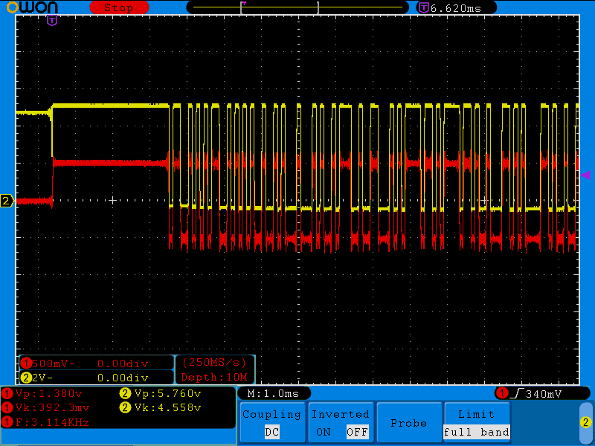Open the Coupling DC menu
Screen dimensions: 595x446
point(271,423)
